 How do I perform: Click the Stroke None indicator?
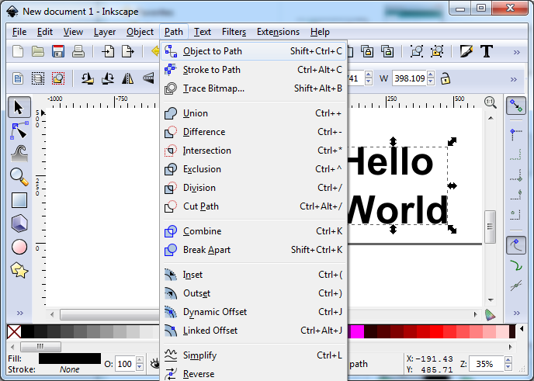70,369
